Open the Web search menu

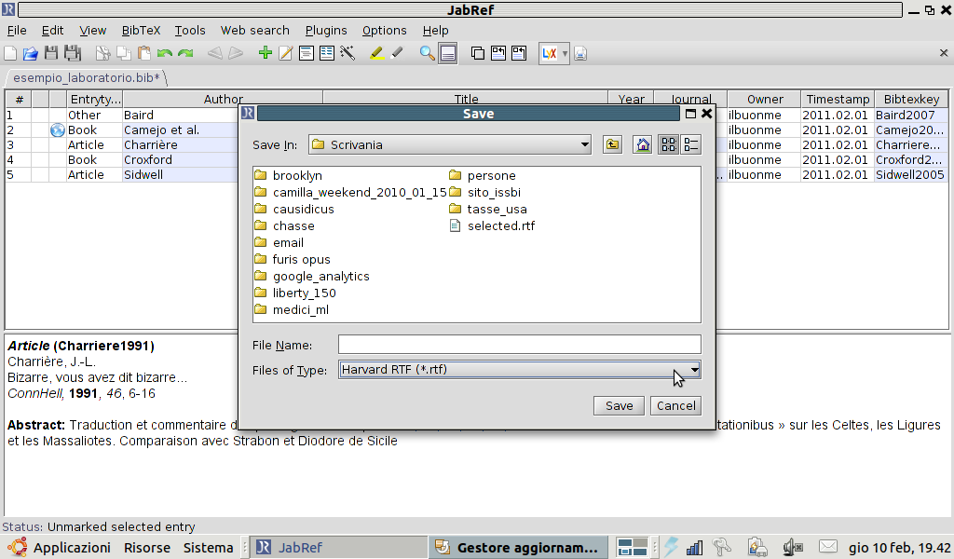[255, 31]
